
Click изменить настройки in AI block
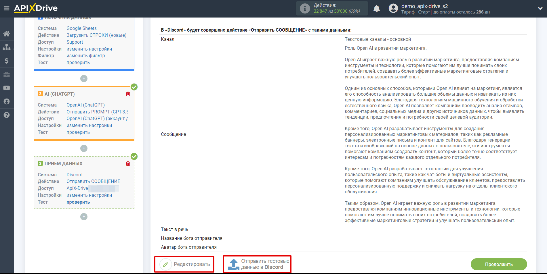[x=89, y=125]
